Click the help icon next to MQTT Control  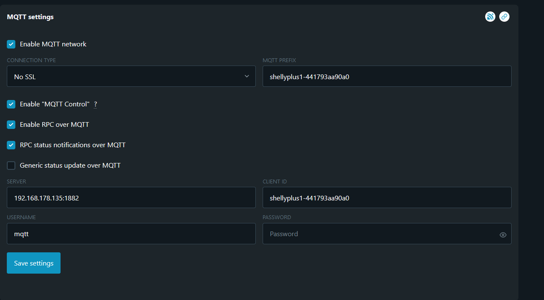(95, 104)
